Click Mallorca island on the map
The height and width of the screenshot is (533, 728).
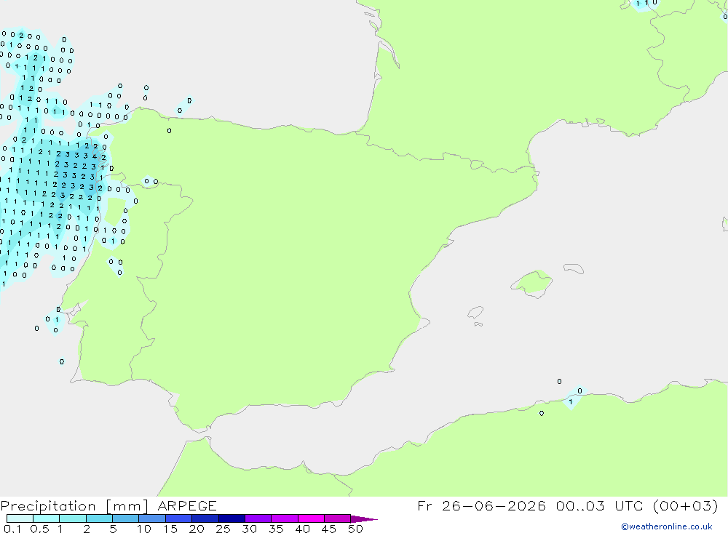pos(533,282)
